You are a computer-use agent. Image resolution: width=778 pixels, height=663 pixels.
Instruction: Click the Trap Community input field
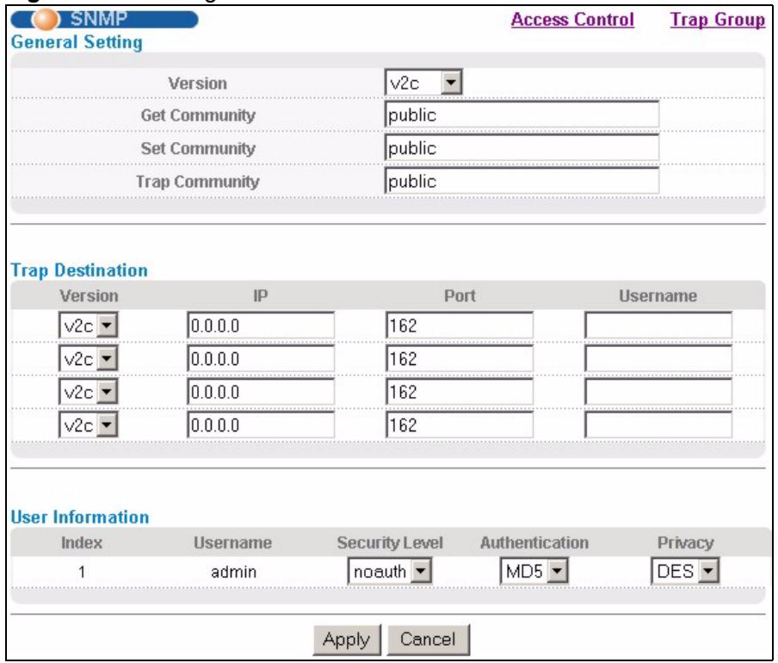tap(522, 181)
